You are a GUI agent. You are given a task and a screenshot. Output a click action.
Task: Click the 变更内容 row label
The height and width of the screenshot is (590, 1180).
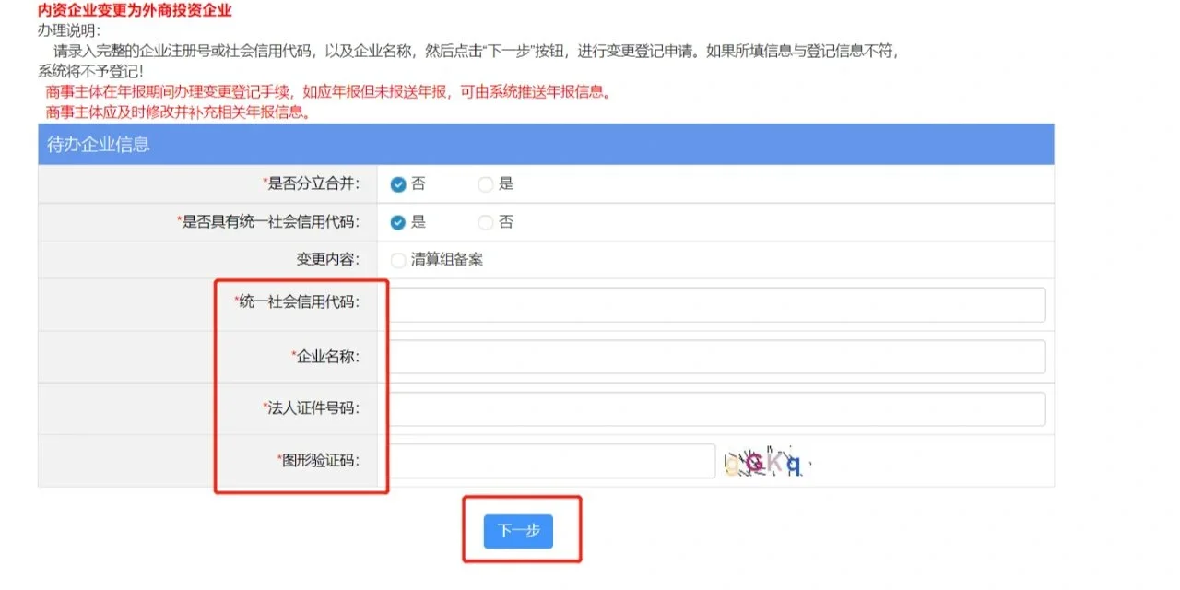[x=327, y=260]
